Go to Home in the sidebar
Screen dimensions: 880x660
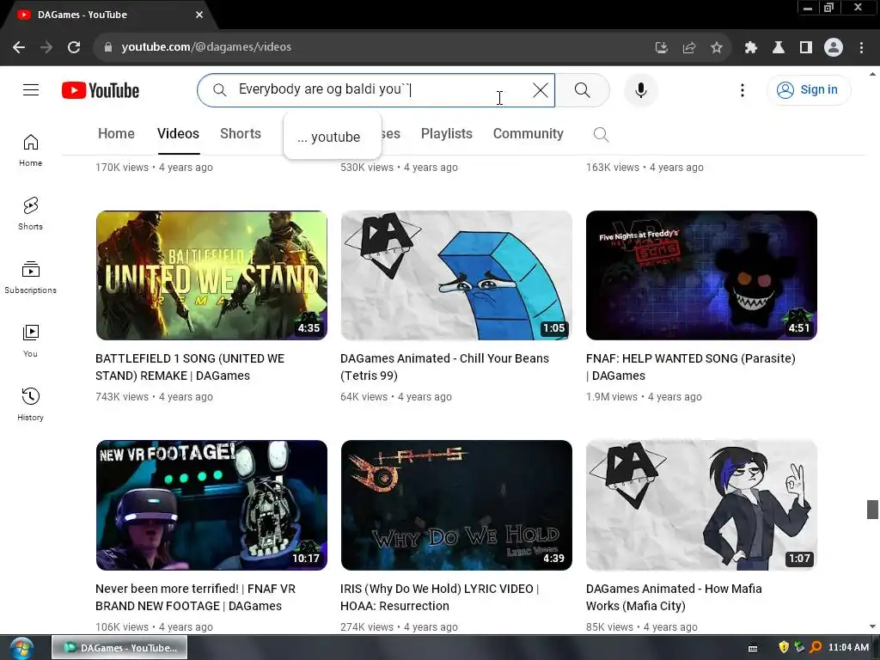click(30, 150)
